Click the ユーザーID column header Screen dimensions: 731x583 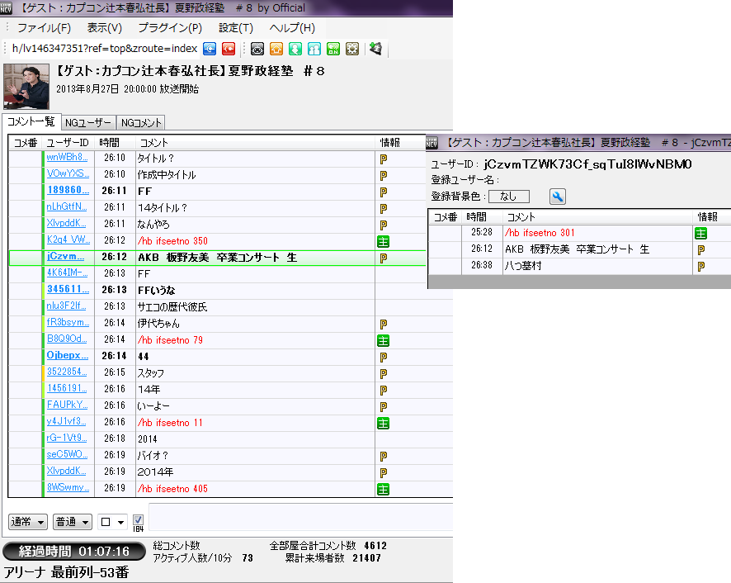coord(68,143)
